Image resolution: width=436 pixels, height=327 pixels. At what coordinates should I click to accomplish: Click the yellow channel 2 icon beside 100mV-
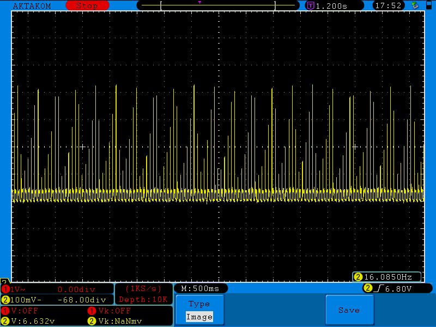point(5,300)
